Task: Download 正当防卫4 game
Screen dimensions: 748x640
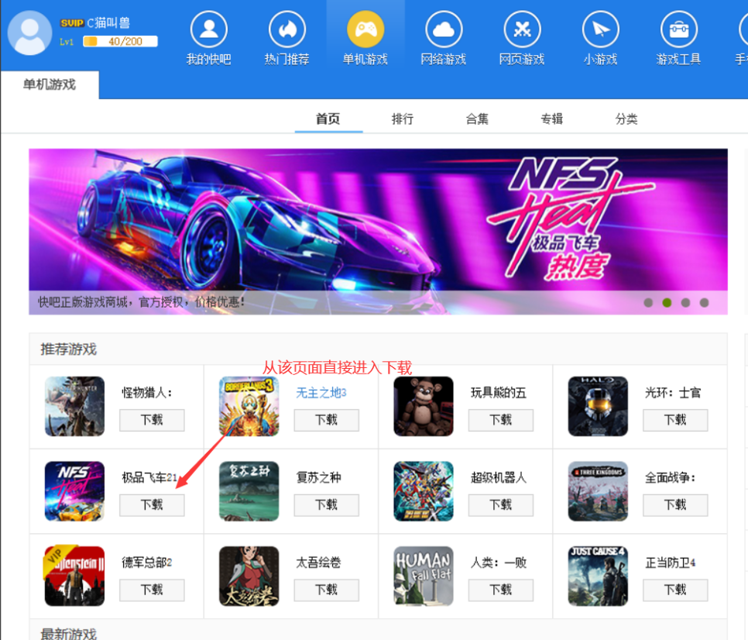Action: (x=675, y=590)
